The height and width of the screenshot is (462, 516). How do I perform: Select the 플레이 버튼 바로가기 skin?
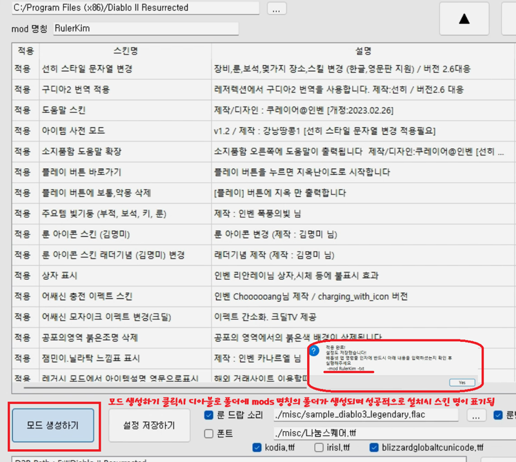(x=82, y=172)
